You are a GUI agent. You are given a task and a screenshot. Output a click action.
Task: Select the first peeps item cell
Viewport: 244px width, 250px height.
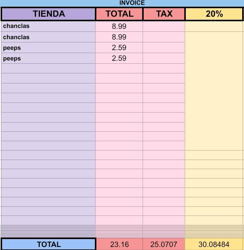(x=48, y=48)
